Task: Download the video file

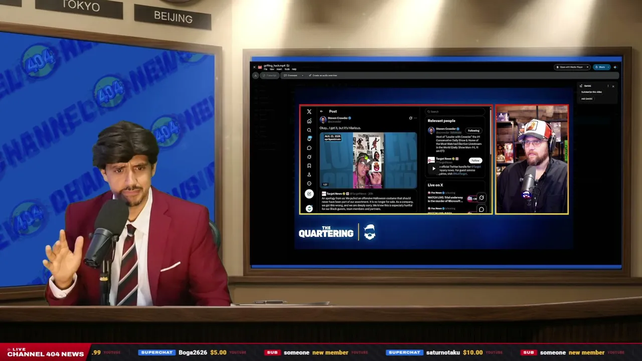Action: tap(255, 76)
